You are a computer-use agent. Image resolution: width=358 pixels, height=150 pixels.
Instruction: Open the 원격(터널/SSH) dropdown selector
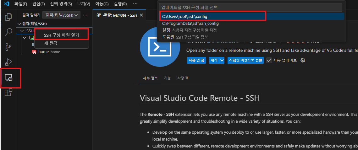pos(61,15)
